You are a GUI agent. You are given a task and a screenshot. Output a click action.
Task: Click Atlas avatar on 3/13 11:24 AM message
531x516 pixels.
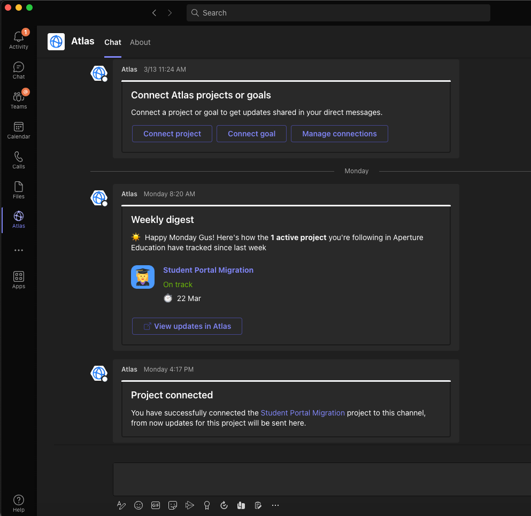(x=99, y=73)
